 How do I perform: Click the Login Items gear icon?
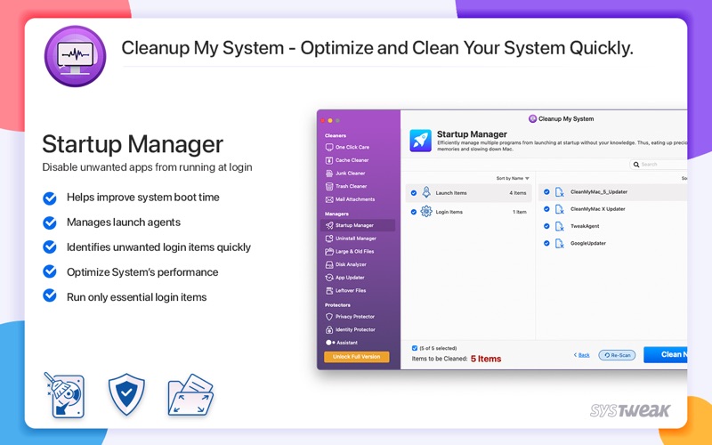coord(426,212)
